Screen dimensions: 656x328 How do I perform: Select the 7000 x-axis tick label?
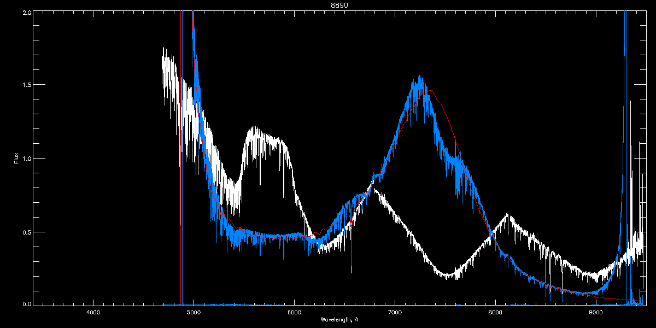395,313
